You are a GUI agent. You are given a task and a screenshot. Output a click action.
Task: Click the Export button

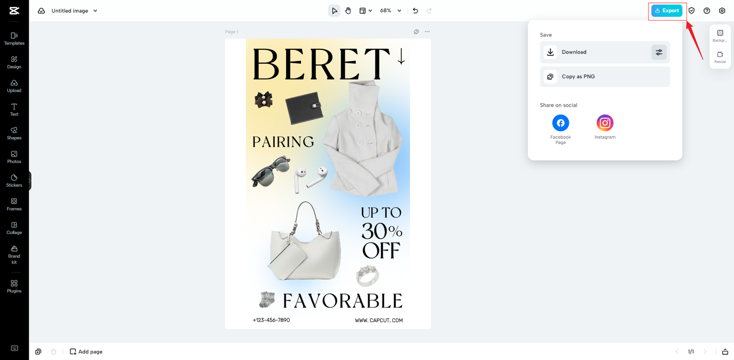[x=667, y=11]
